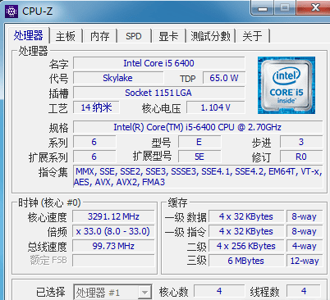The image size is (330, 300).
Task: Click the 步进 value 3
Action: [x=301, y=142]
